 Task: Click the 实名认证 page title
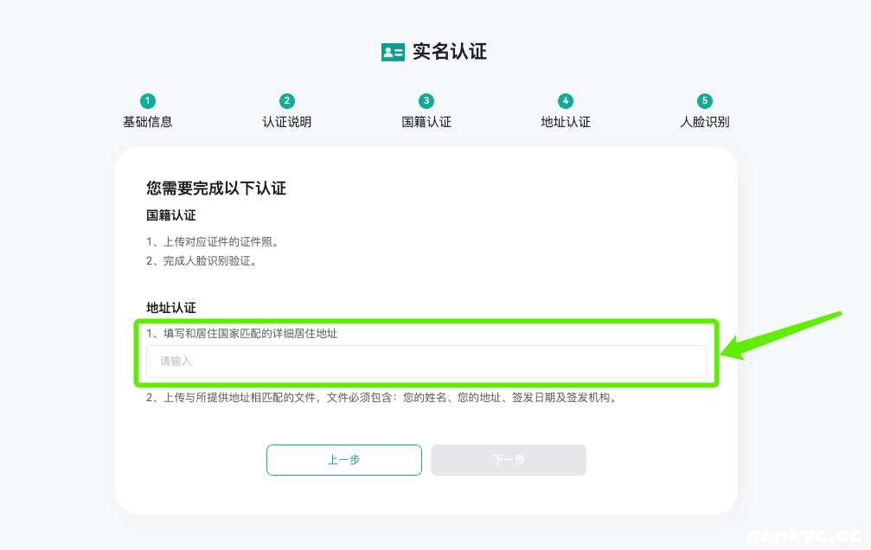tap(450, 52)
